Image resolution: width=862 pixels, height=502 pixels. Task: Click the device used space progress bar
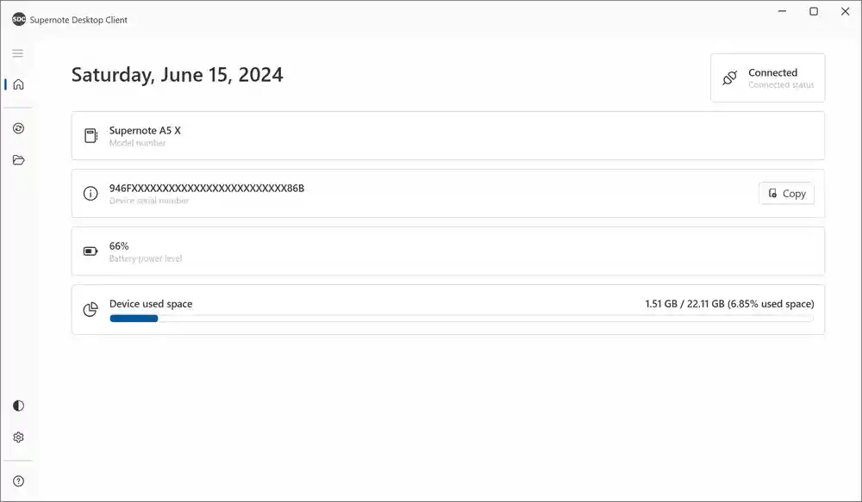point(461,319)
